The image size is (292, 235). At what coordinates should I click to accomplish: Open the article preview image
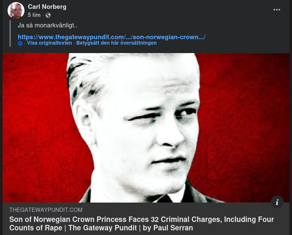[x=146, y=128]
